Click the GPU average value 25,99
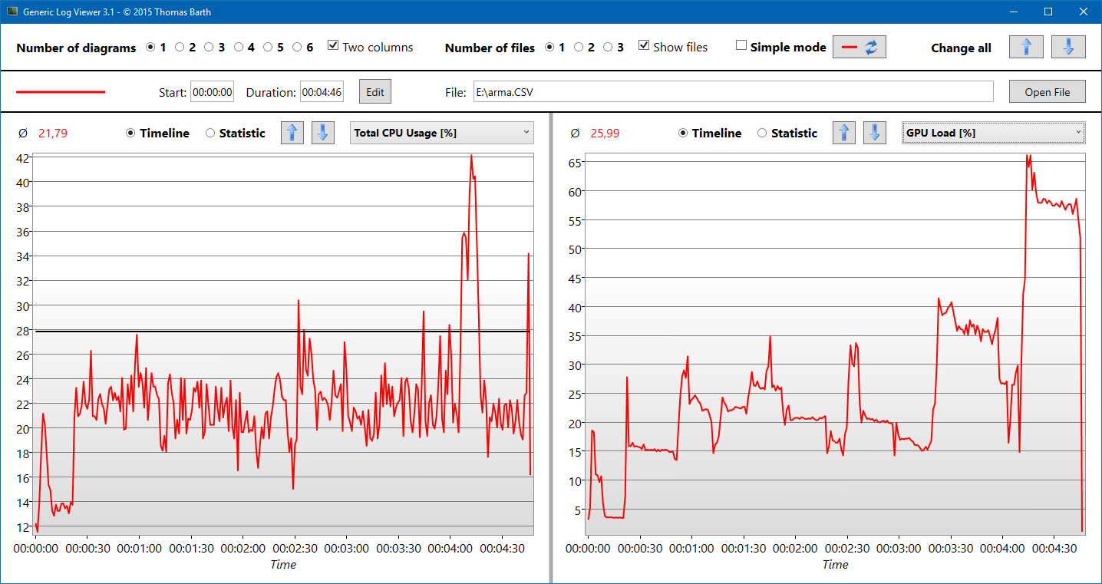The height and width of the screenshot is (584, 1102). pyautogui.click(x=605, y=134)
